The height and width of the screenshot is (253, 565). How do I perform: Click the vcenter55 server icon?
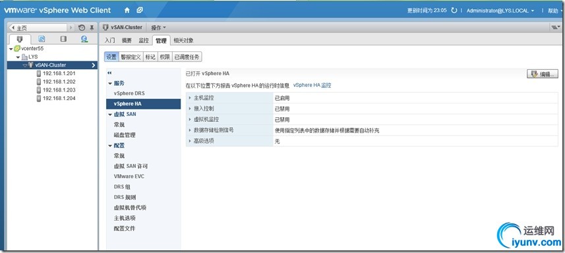pyautogui.click(x=17, y=49)
